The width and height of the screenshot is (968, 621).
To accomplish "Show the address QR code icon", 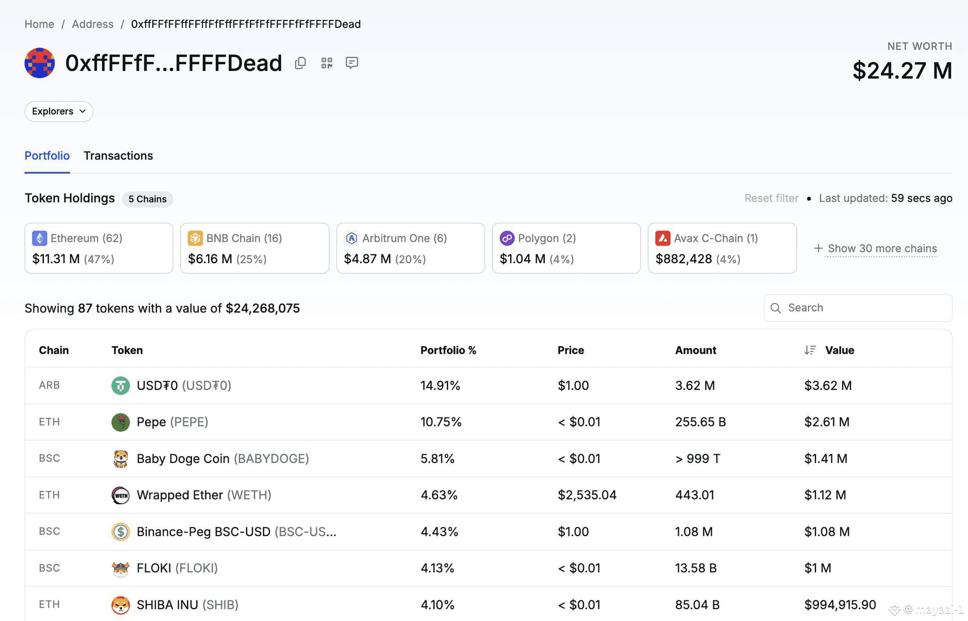I will tap(327, 63).
